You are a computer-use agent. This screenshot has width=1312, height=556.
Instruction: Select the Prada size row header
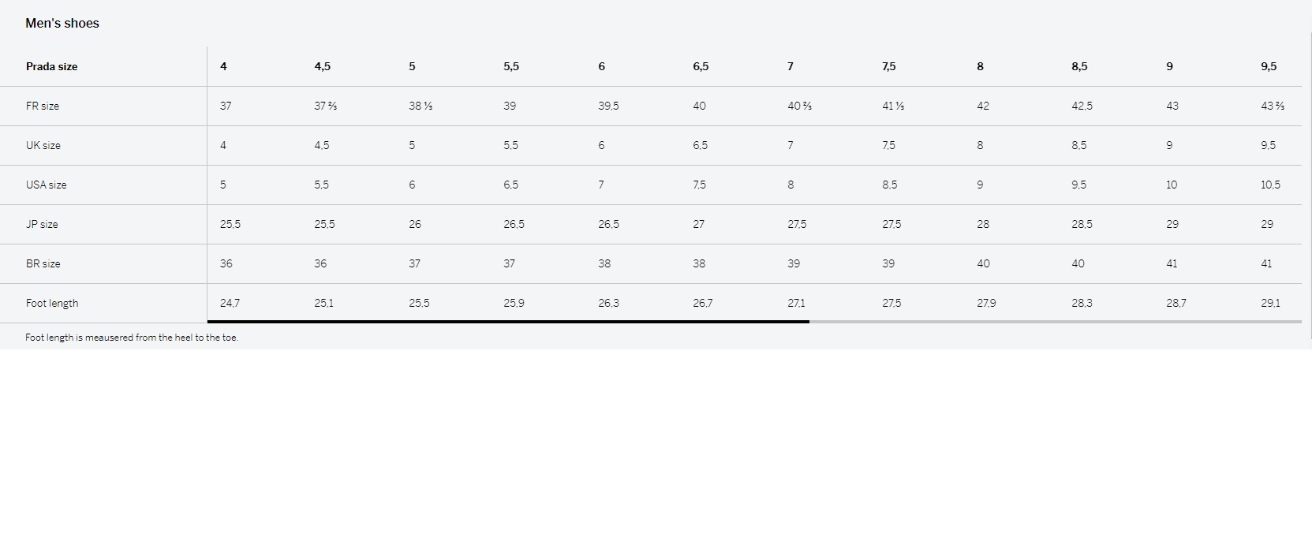click(52, 66)
